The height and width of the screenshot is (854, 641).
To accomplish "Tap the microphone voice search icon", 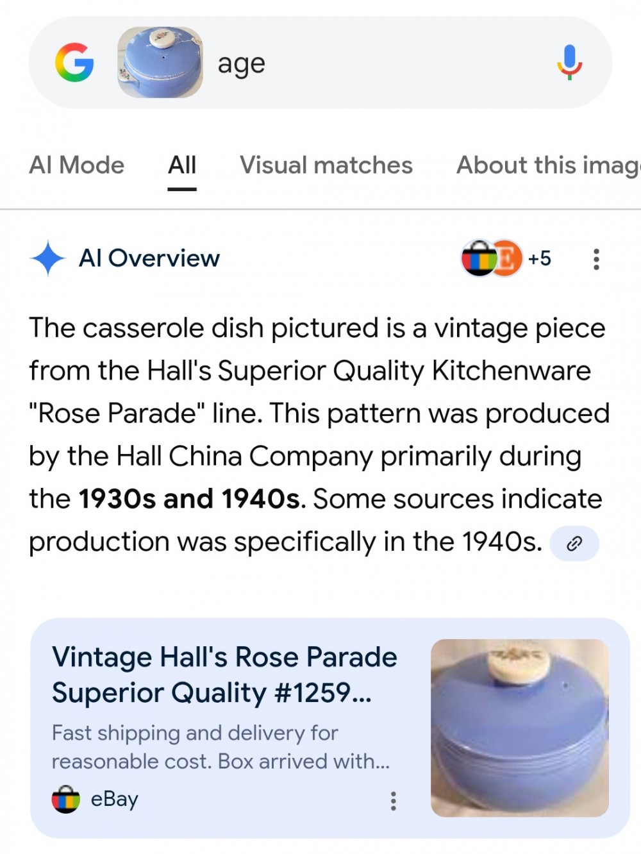I will click(569, 62).
